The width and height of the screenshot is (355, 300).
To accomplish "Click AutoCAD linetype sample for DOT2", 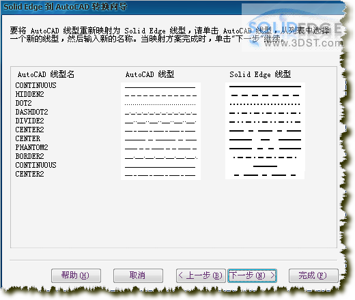I will pos(160,104).
